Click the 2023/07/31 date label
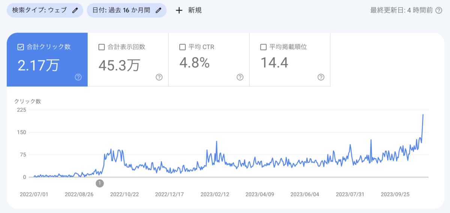 (x=350, y=195)
